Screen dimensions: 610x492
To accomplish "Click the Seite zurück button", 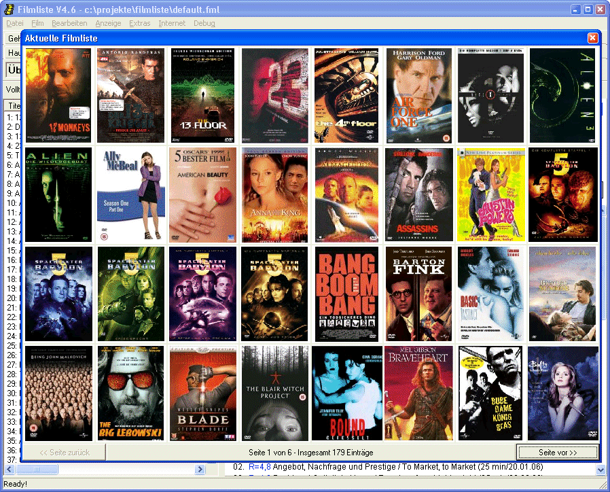I will [65, 453].
